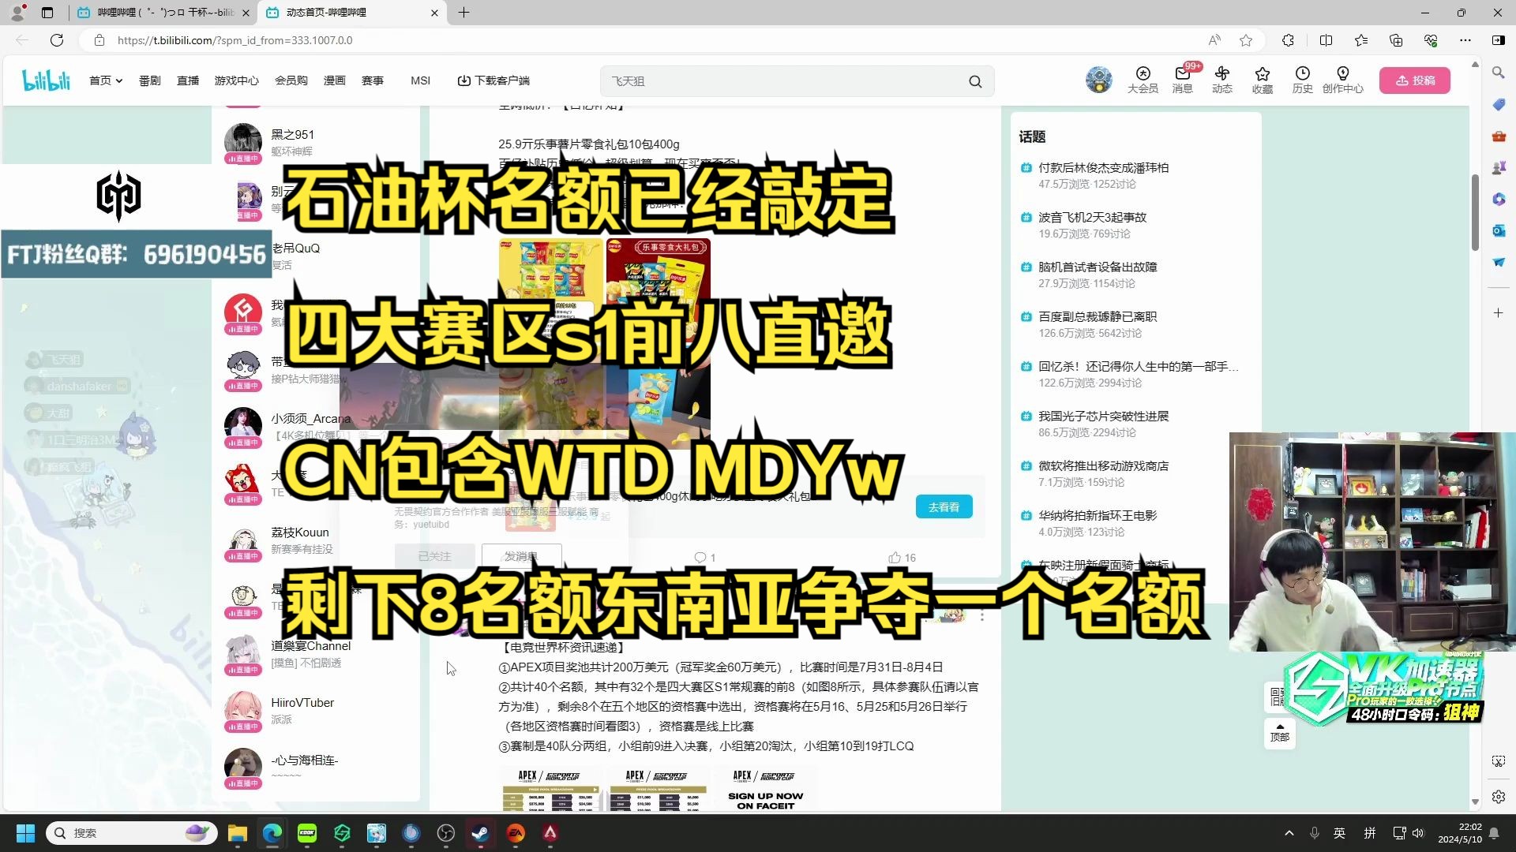Show hidden tray icons chevron
The width and height of the screenshot is (1516, 852).
[1289, 833]
